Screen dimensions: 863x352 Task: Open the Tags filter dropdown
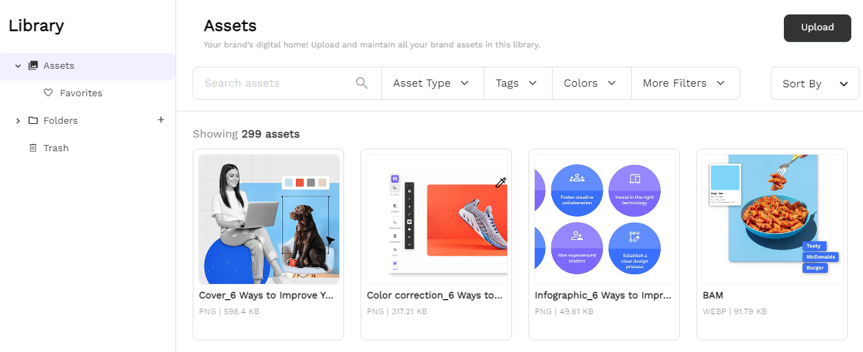coord(517,83)
